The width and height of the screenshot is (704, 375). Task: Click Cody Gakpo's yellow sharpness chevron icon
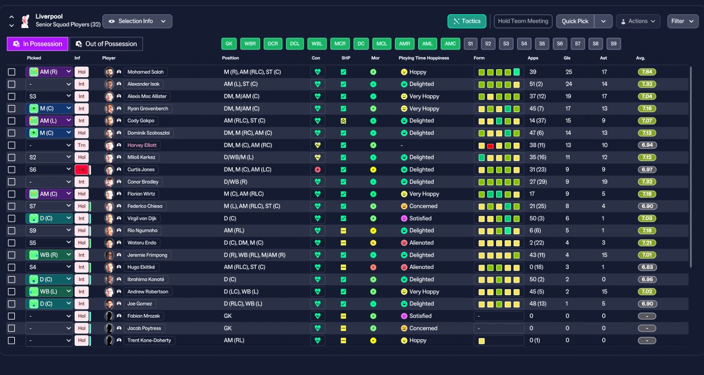(x=343, y=121)
